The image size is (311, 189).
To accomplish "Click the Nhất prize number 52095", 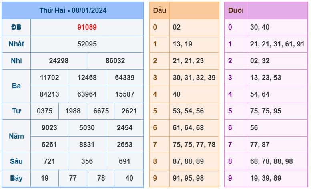I will tap(87, 44).
